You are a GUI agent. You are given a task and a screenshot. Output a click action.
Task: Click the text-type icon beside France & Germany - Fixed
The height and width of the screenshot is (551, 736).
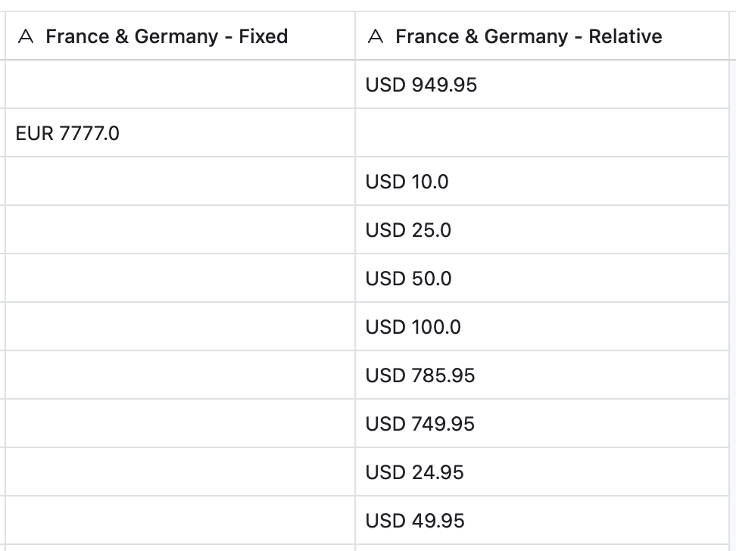coord(26,37)
